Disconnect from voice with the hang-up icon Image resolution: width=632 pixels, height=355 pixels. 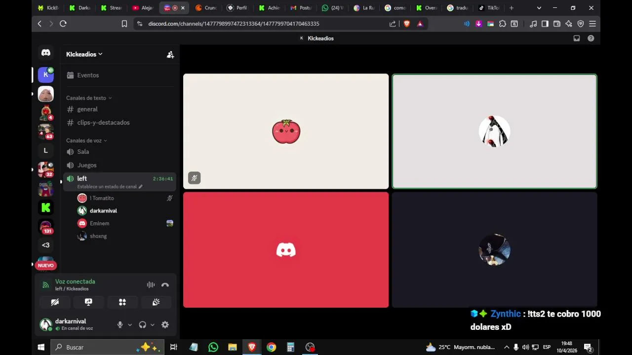pos(165,285)
